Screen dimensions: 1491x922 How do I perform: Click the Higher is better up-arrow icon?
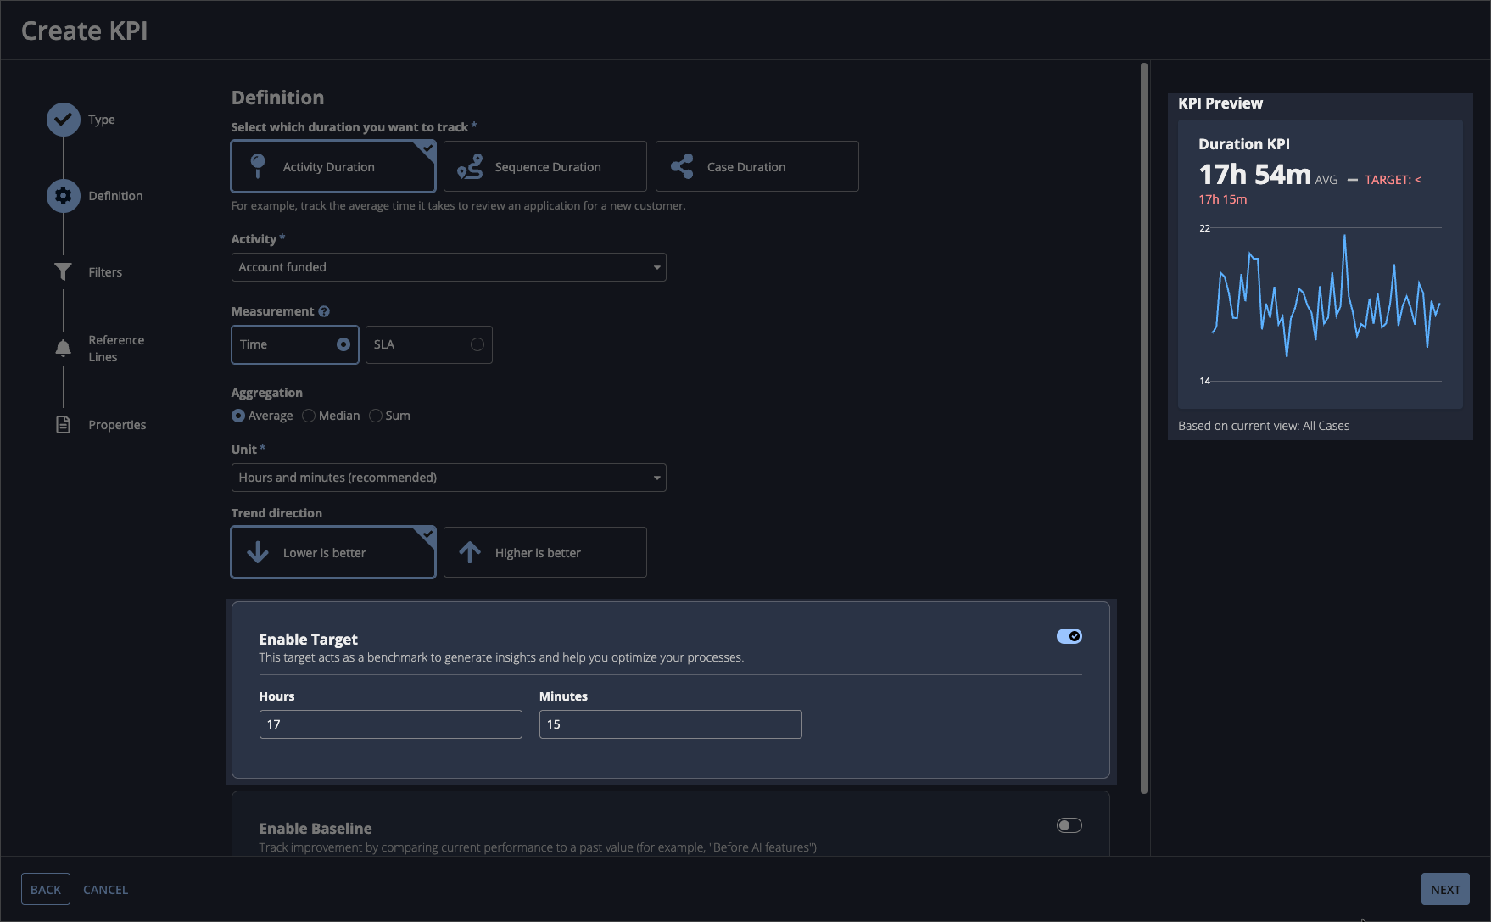pyautogui.click(x=470, y=552)
